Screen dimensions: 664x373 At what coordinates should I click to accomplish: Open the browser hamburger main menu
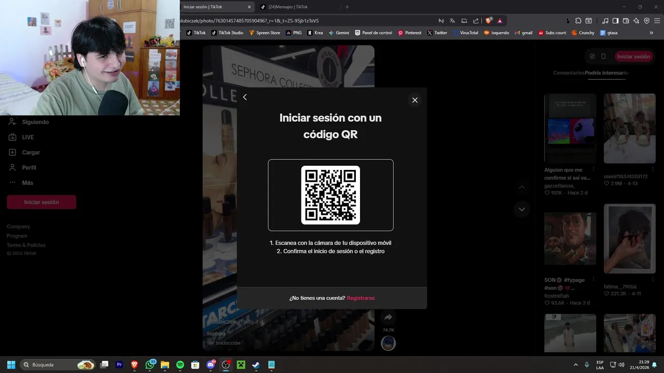click(x=657, y=21)
